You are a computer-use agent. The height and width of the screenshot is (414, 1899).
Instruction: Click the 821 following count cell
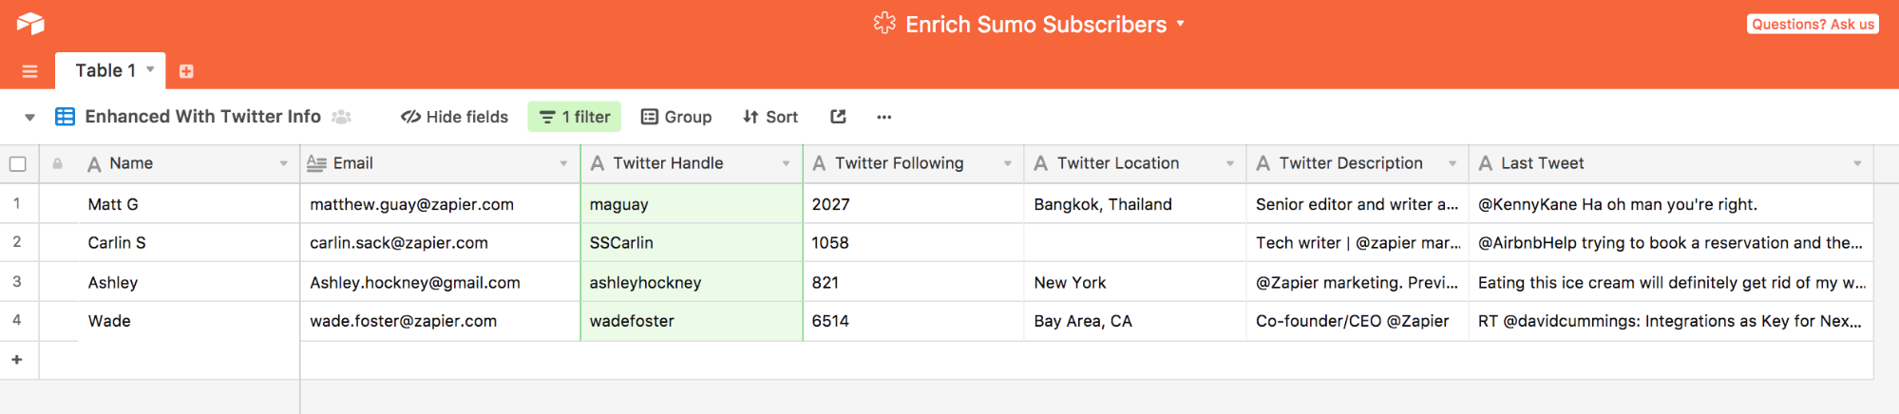tap(914, 282)
